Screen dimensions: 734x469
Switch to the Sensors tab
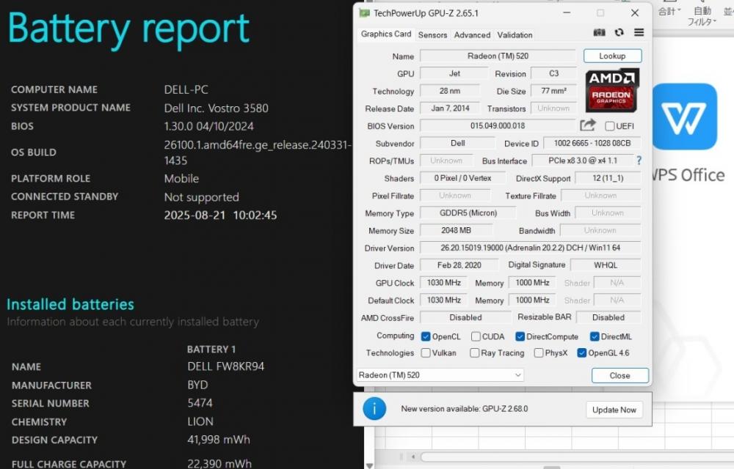click(x=432, y=34)
